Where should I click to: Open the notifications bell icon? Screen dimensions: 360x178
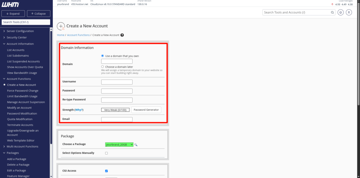pos(340,12)
